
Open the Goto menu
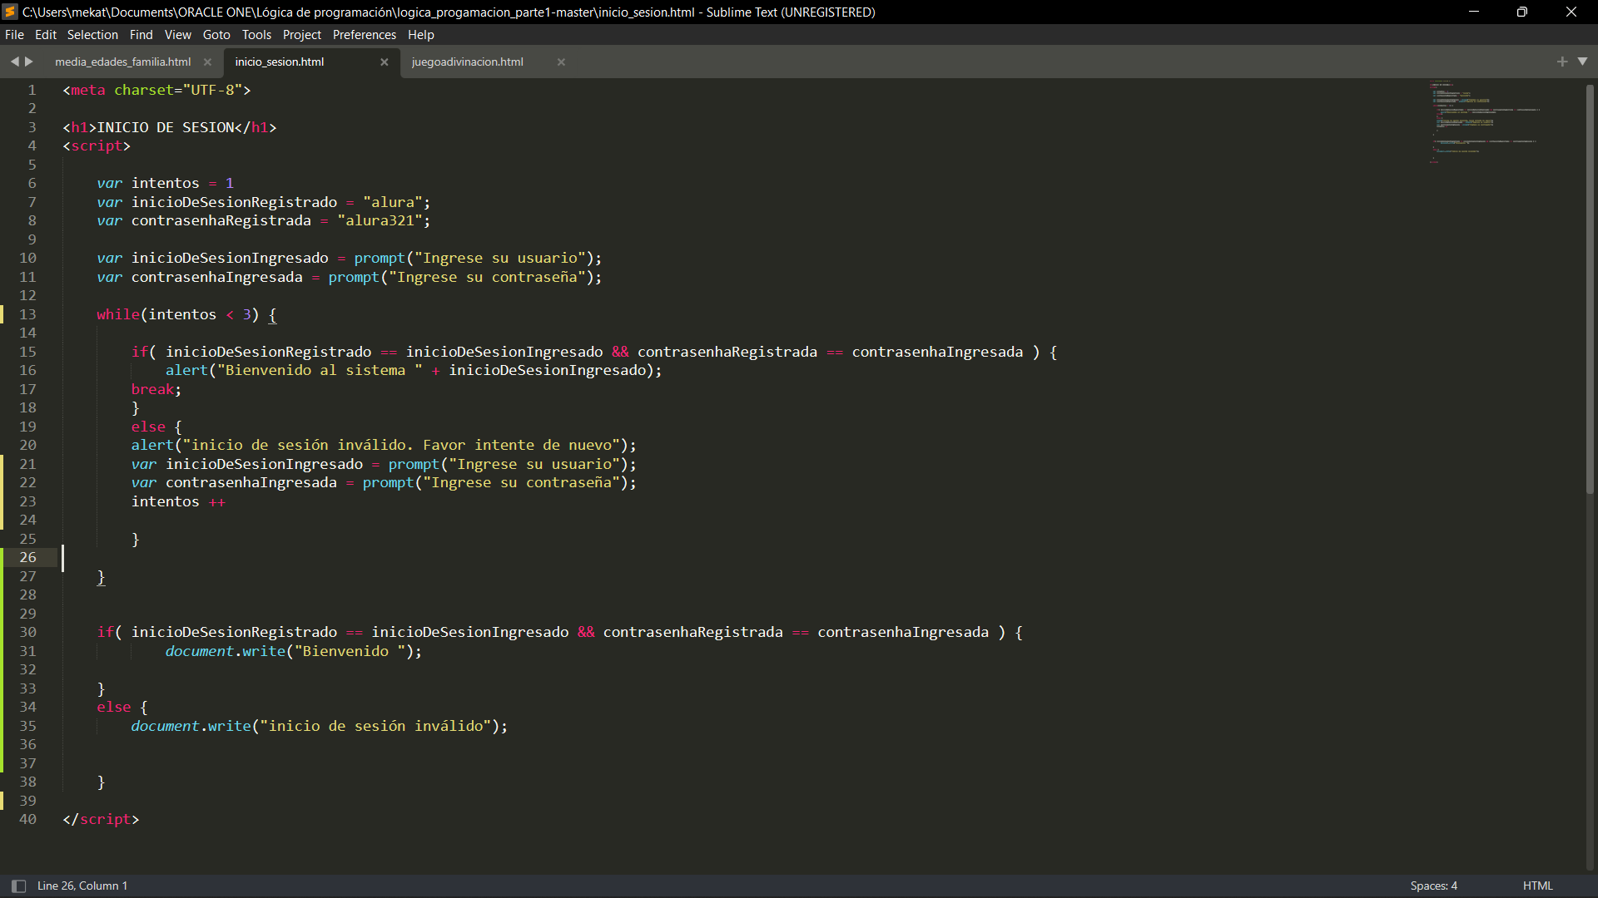(x=216, y=35)
